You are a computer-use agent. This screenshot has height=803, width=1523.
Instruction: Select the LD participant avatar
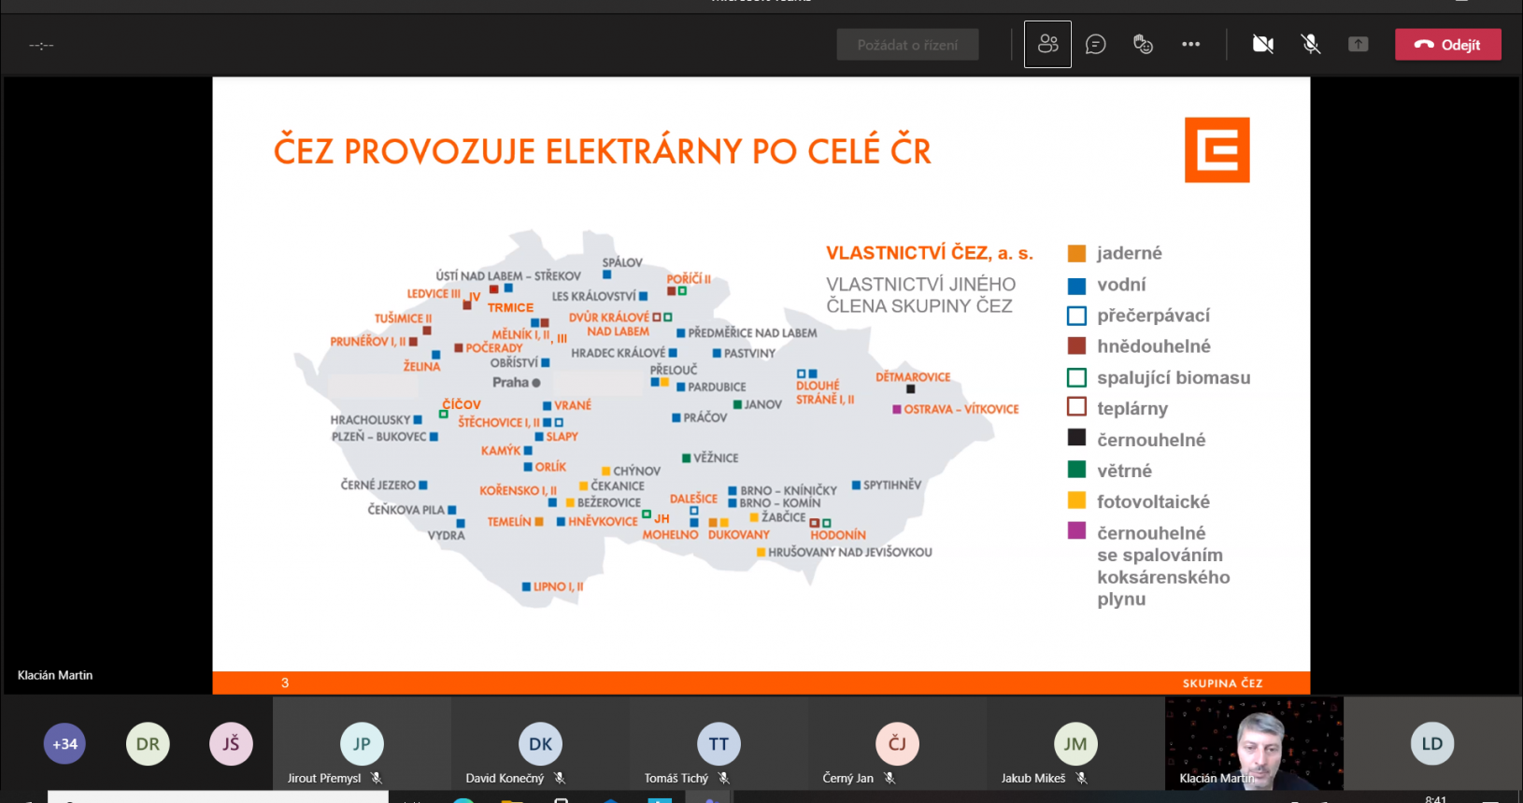pos(1432,744)
